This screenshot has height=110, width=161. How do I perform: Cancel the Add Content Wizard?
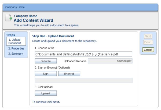coord(148,50)
